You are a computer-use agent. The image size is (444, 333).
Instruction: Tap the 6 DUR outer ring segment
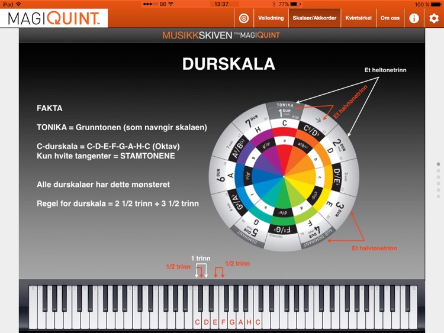221,176
